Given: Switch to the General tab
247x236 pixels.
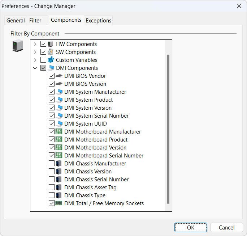Looking at the screenshot, I should [x=16, y=21].
